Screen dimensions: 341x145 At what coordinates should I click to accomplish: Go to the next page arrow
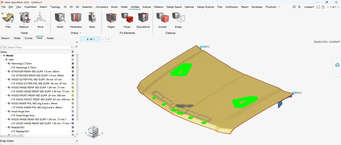tap(338, 7)
